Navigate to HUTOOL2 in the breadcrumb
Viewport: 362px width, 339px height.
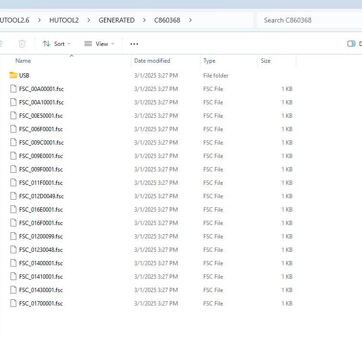pos(64,20)
